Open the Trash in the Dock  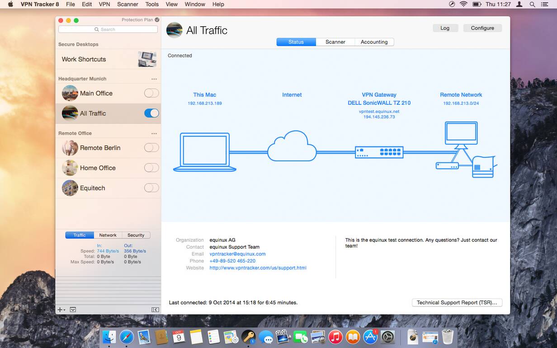coord(448,337)
